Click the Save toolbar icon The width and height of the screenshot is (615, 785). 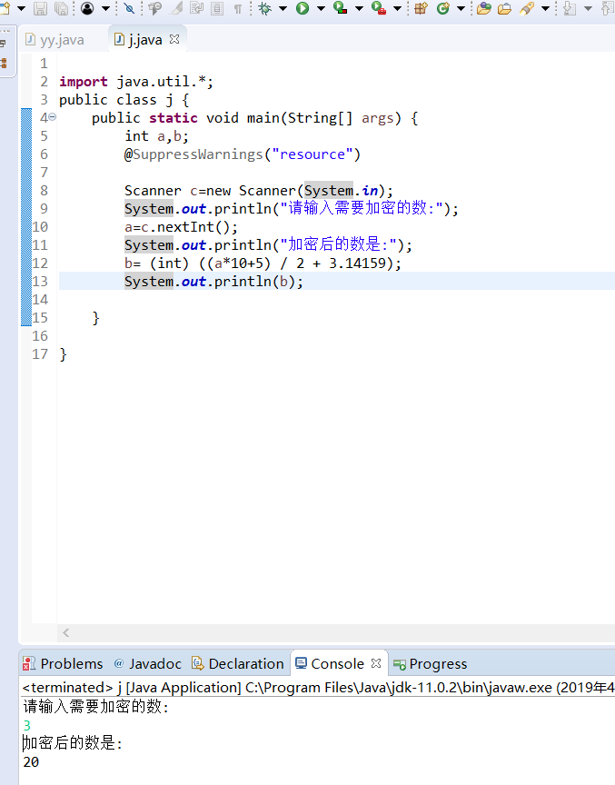(x=41, y=8)
